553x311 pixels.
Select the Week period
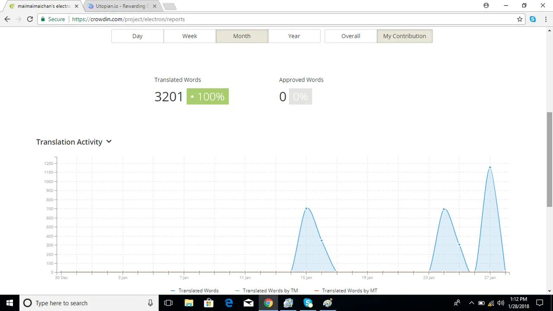pos(190,36)
